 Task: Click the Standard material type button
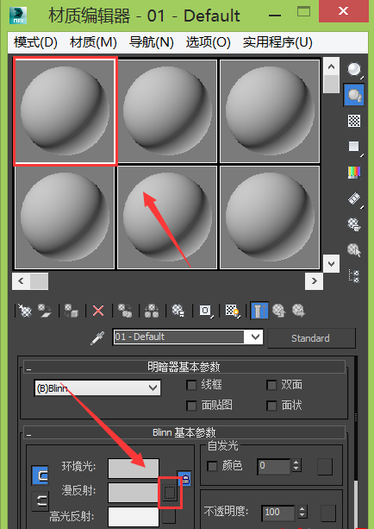311,338
